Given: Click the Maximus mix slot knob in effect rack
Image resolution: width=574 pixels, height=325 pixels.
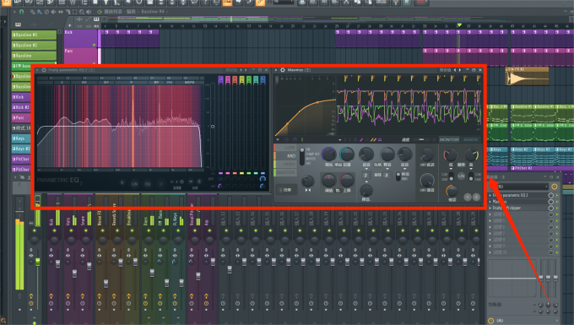Looking at the screenshot, I should (x=551, y=202).
